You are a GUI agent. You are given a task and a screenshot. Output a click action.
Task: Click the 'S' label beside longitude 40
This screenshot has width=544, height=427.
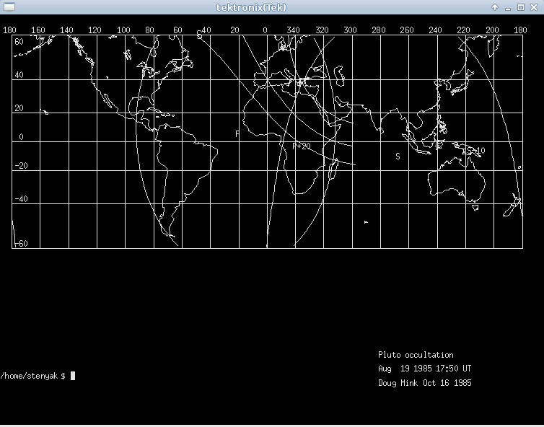pyautogui.click(x=199, y=35)
